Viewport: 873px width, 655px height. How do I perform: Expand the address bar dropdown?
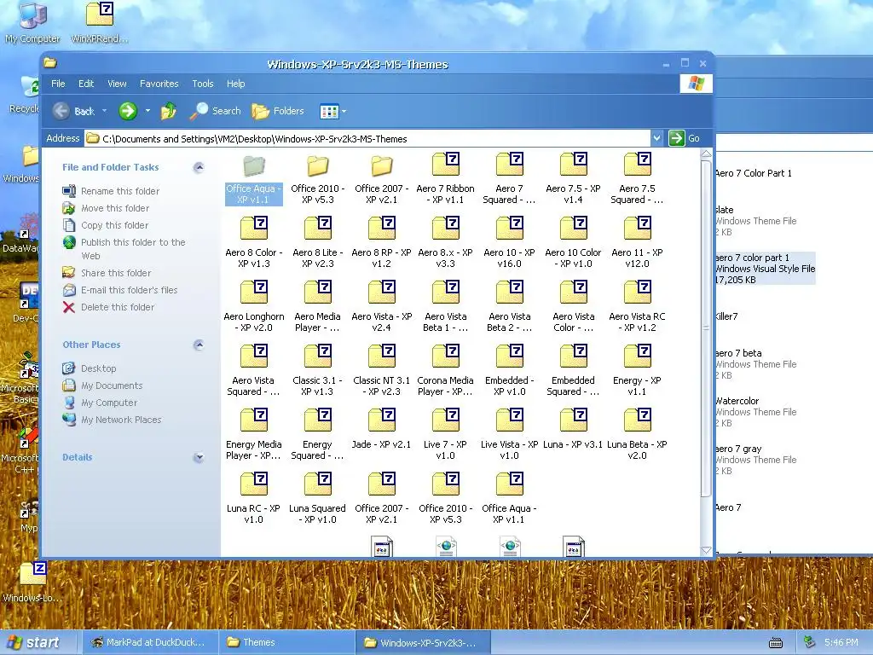tap(657, 138)
